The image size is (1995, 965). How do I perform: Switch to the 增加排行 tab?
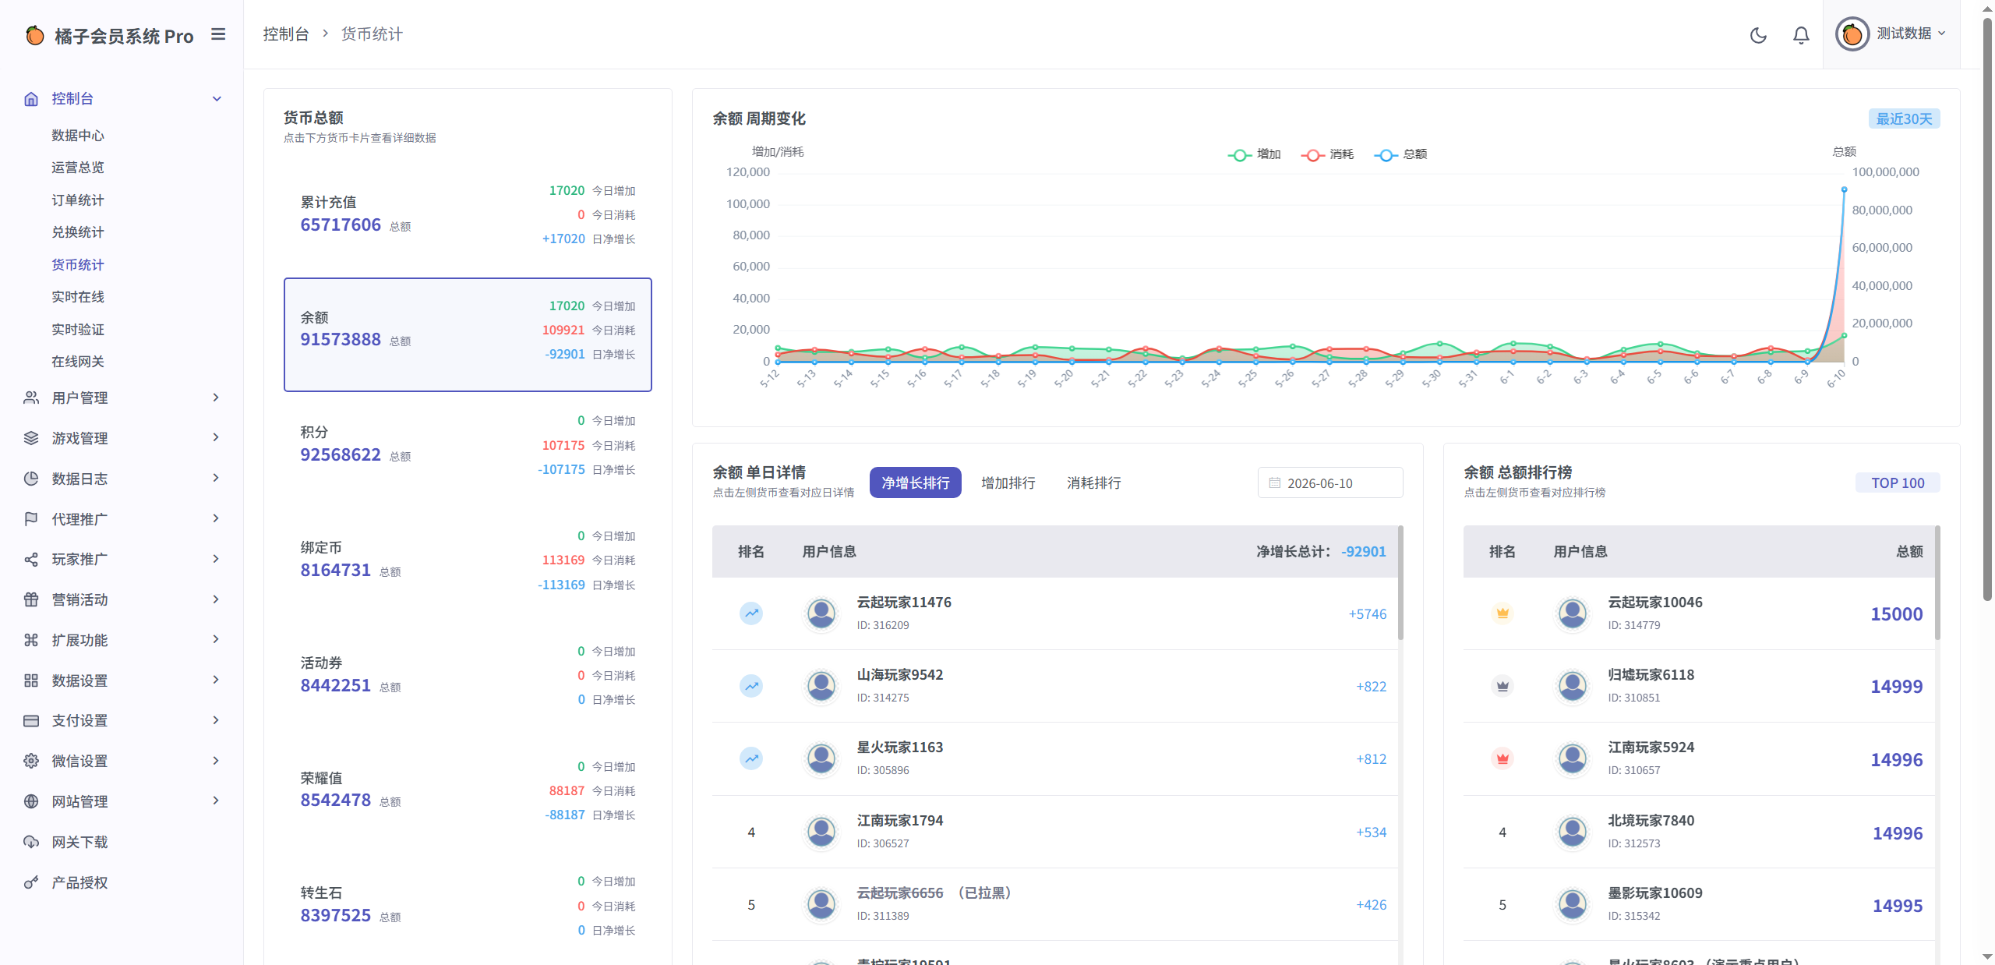1008,483
